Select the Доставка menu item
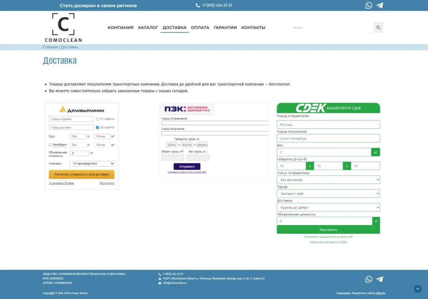 174,28
